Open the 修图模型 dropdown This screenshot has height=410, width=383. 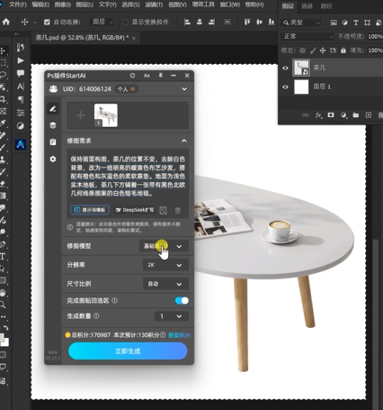(x=164, y=246)
